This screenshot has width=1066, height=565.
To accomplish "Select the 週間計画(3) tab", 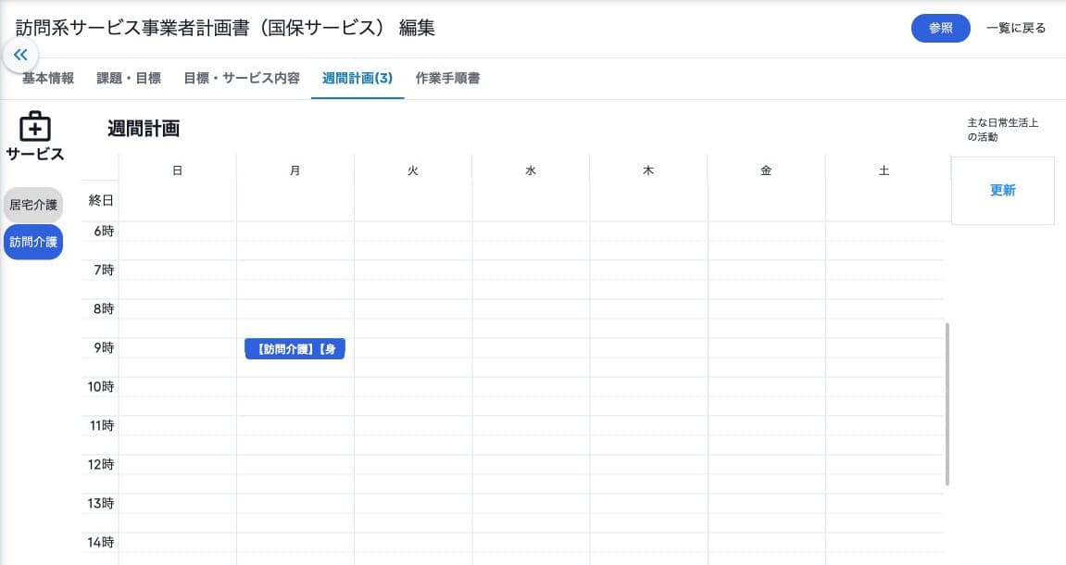I will point(357,78).
